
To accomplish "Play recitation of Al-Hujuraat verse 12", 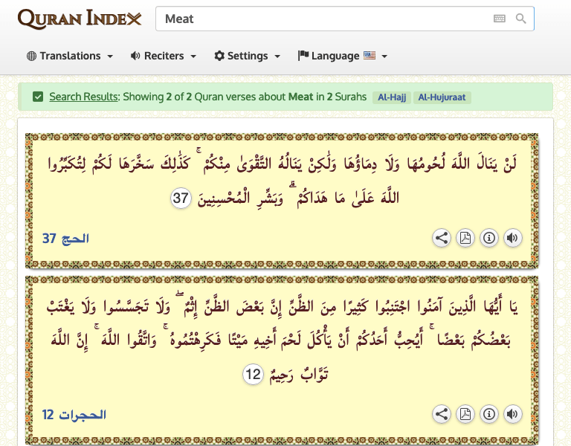I will pos(512,414).
